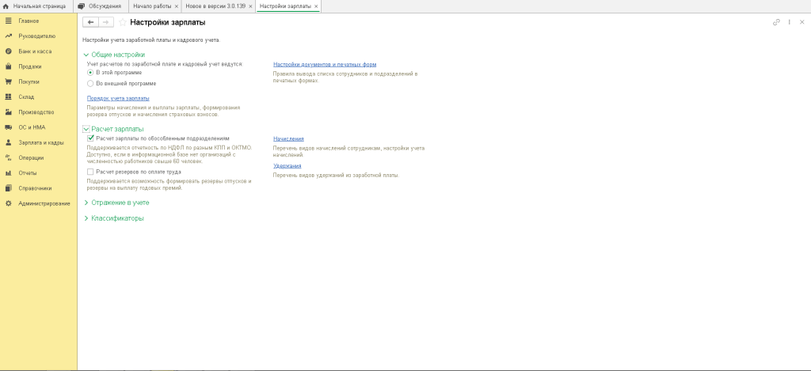This screenshot has height=371, width=811.
Task: Open Администрирование gear section
Action: [39, 203]
